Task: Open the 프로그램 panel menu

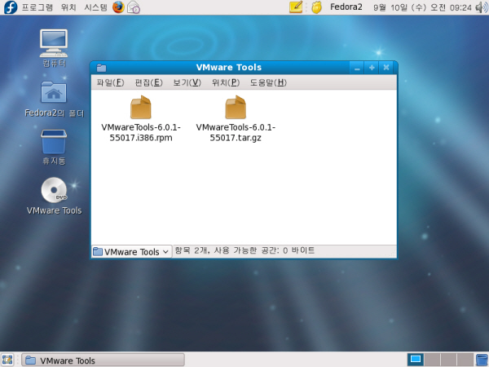Action: [37, 7]
